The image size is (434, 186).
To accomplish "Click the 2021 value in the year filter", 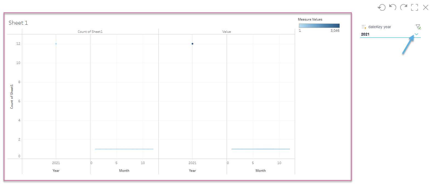I will point(365,34).
